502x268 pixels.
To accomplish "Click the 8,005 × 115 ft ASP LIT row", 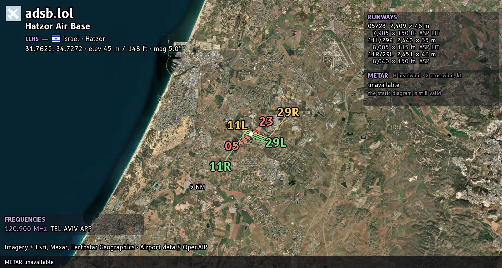I will [406, 47].
